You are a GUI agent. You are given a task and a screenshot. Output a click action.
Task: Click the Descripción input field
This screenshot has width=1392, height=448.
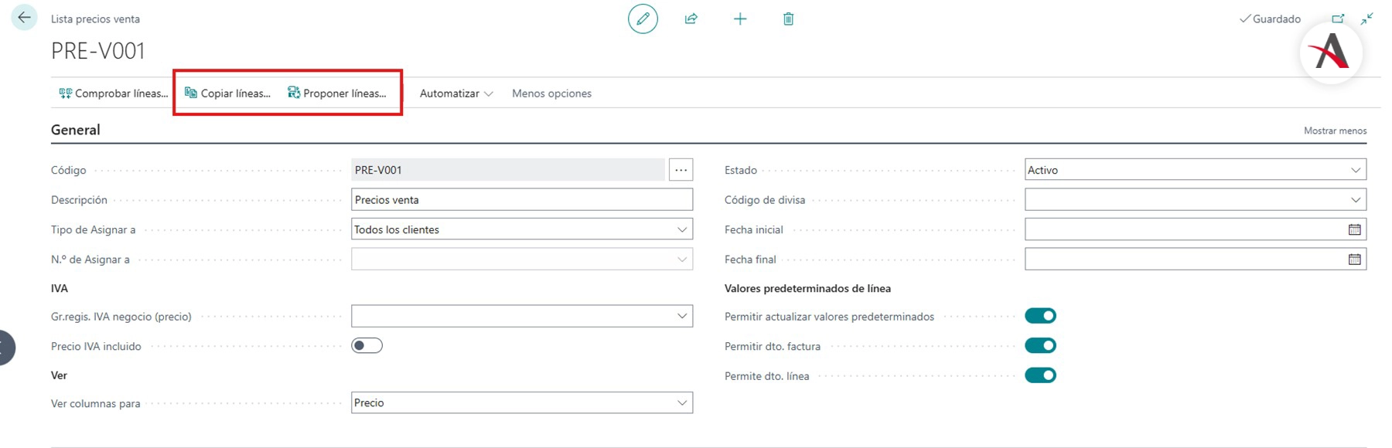521,200
